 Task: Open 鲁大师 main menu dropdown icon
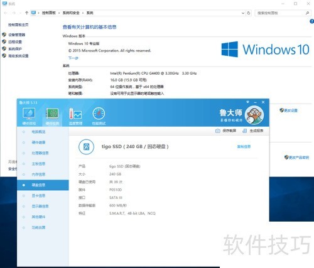tap(247, 102)
